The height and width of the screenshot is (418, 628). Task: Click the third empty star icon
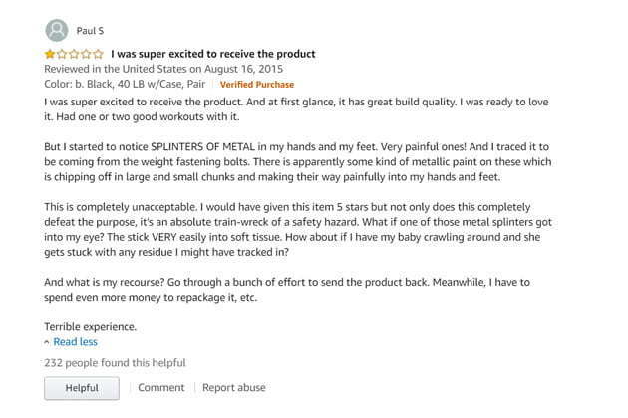coord(74,54)
